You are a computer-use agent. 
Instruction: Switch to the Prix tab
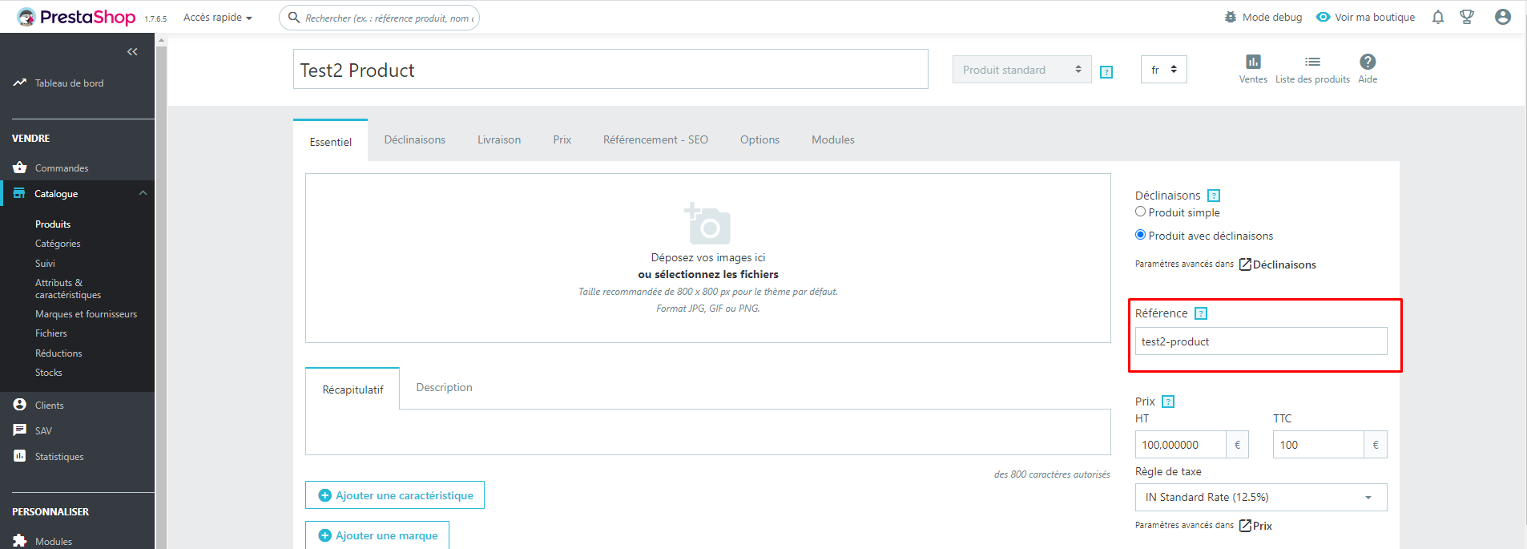pyautogui.click(x=562, y=139)
